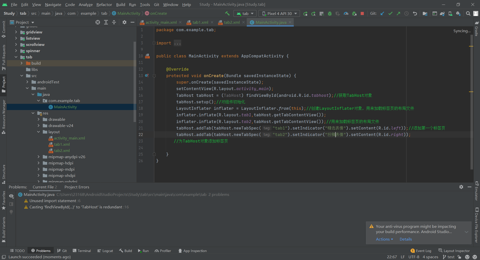The height and width of the screenshot is (260, 480).
Task: Open the Pixel 4 API 30 device dropdown
Action: coord(279,13)
